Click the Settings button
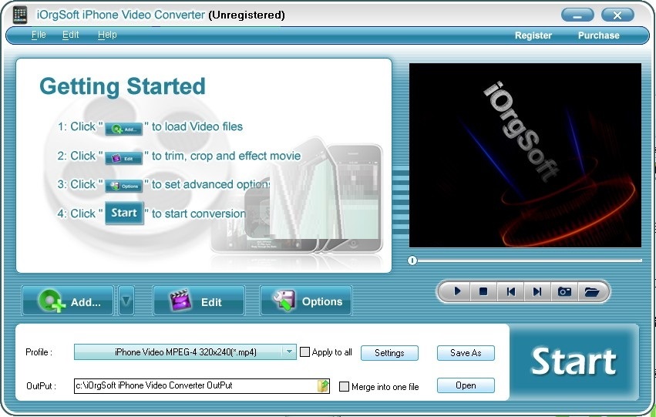This screenshot has height=417, width=656. click(x=389, y=352)
